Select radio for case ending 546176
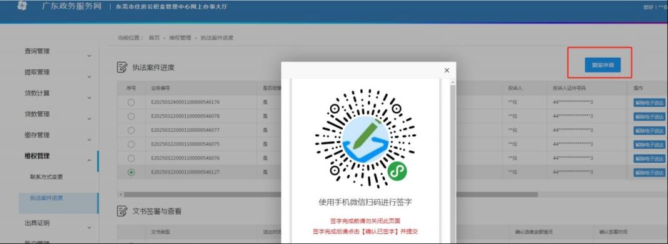The width and height of the screenshot is (668, 244). click(x=131, y=102)
